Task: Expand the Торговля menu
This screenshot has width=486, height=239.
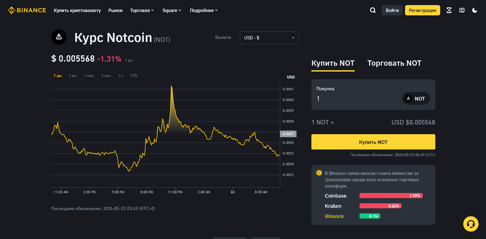Action: pos(142,10)
